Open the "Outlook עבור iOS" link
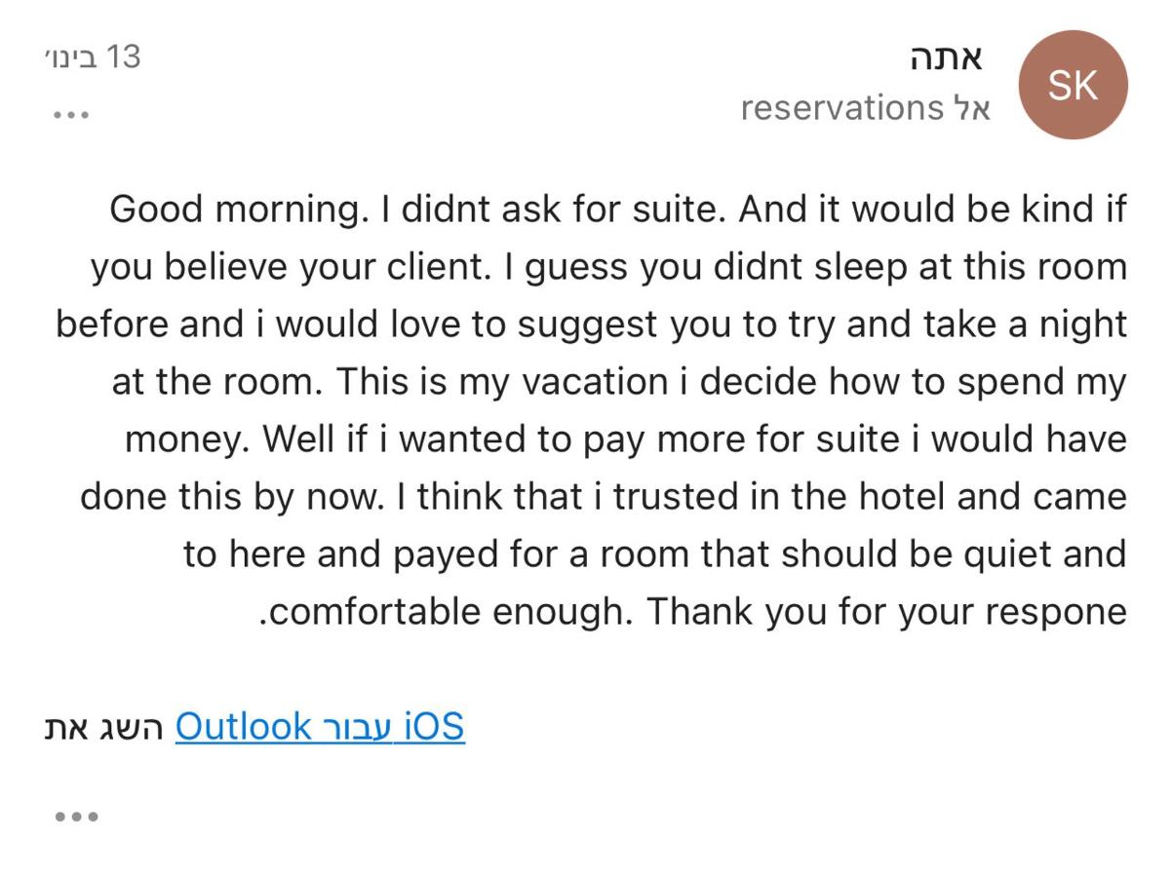Screen dimensions: 1172x877 (320, 727)
